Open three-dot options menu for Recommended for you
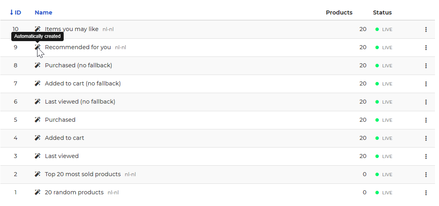The height and width of the screenshot is (206, 439). [426, 48]
